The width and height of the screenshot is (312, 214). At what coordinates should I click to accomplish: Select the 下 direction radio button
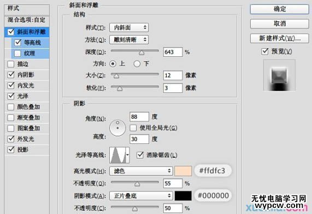137,63
